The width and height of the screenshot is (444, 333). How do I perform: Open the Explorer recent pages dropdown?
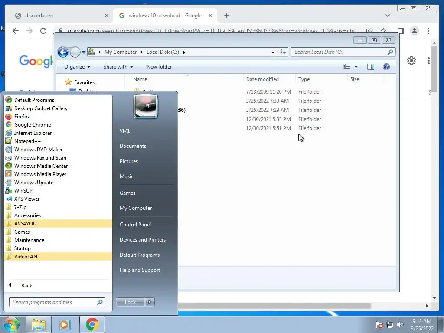84,52
